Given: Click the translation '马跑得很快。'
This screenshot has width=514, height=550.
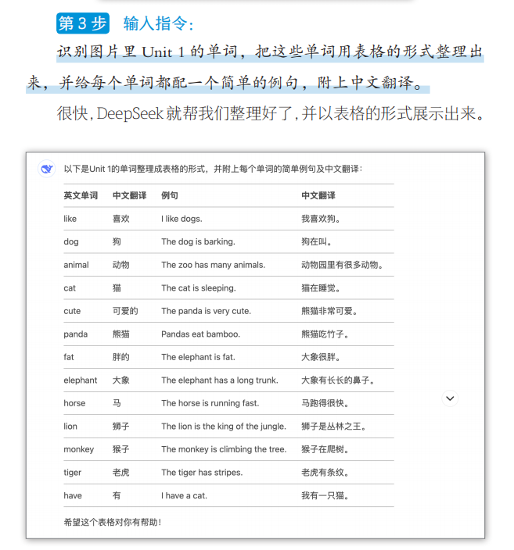Looking at the screenshot, I should [325, 403].
